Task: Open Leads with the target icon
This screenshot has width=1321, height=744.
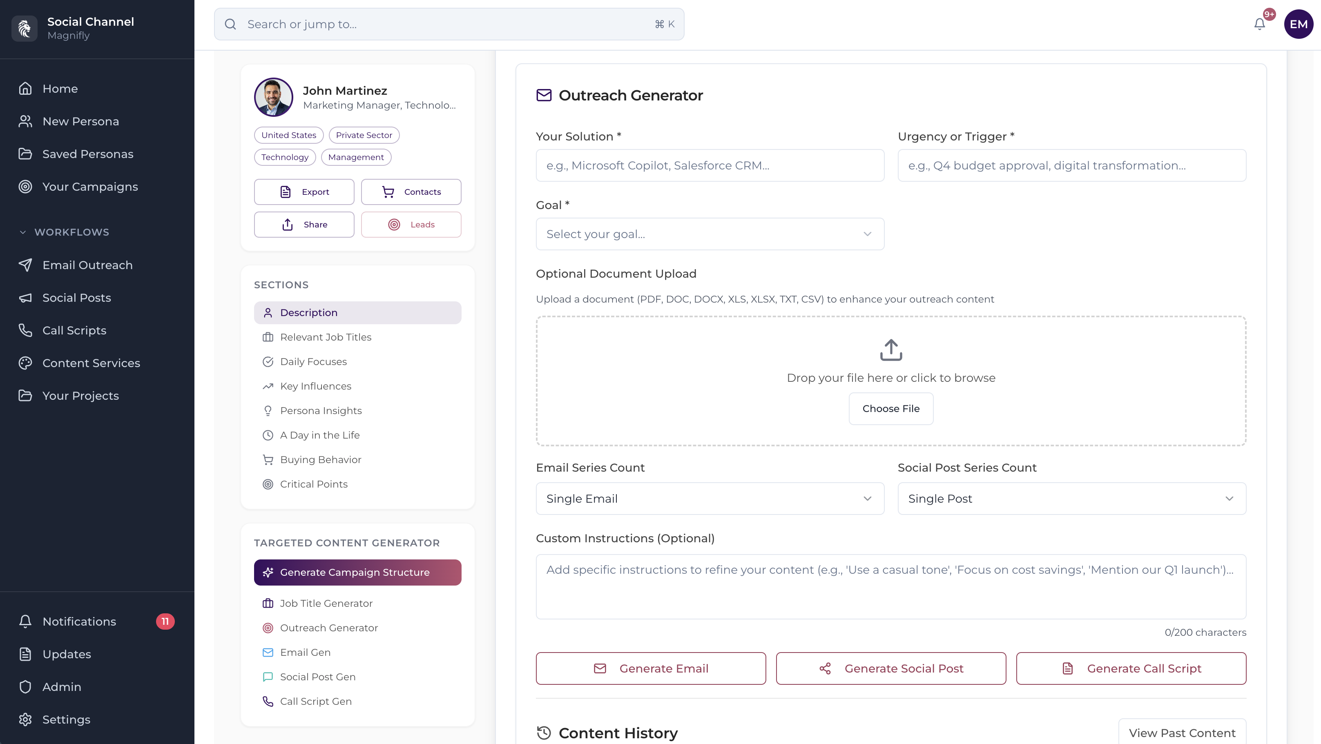Action: [411, 225]
